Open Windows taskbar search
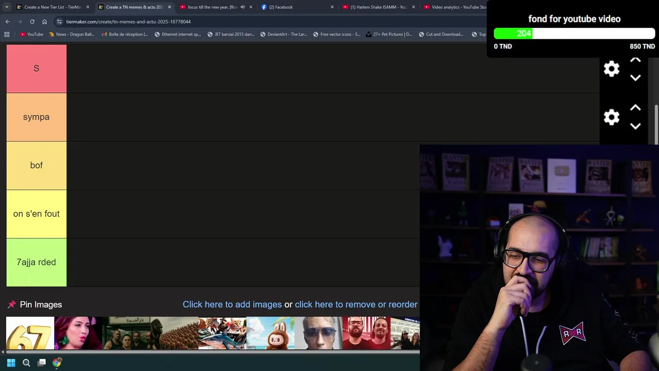The width and height of the screenshot is (659, 371). tap(26, 363)
